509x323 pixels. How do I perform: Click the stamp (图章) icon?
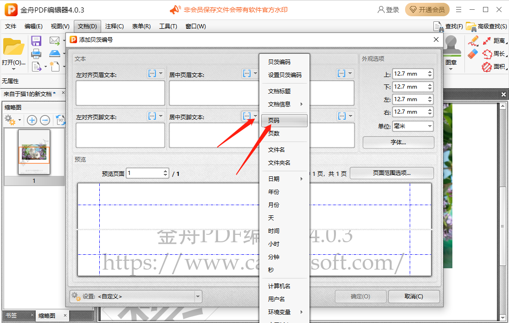coord(451,46)
